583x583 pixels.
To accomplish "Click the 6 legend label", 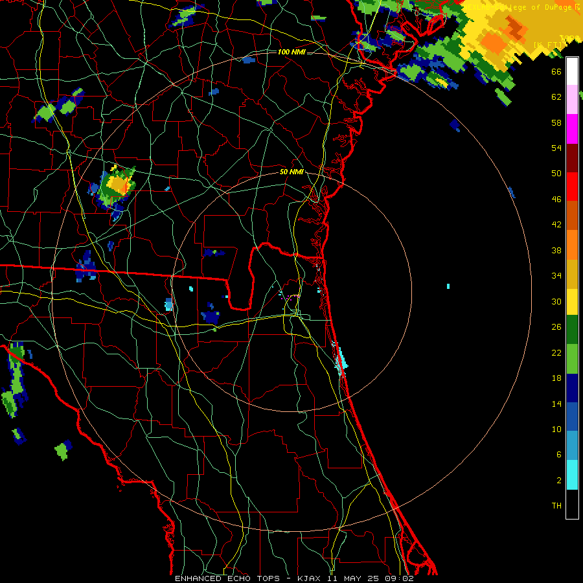I will 558,455.
